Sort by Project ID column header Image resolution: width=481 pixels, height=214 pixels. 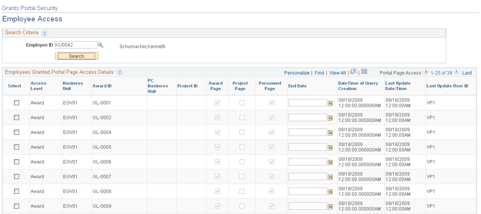tap(187, 86)
